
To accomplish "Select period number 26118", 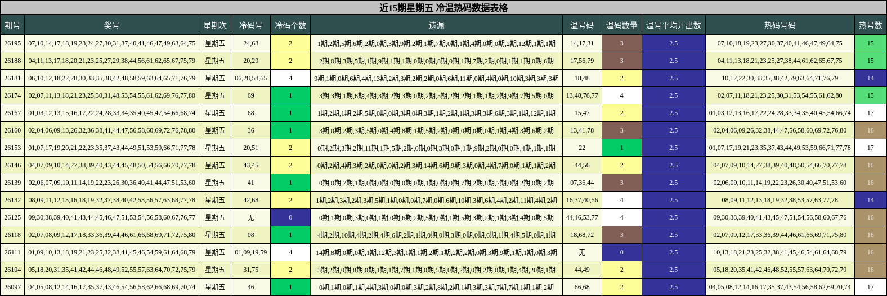I will 12,235.
